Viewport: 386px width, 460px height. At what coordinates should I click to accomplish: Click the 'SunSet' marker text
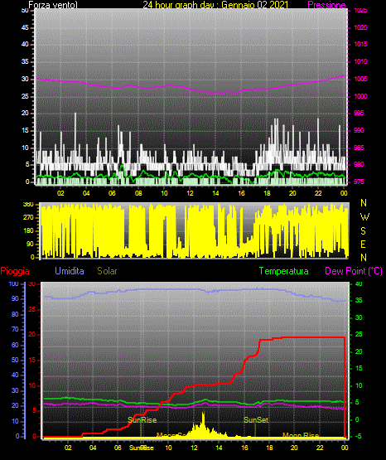click(256, 420)
